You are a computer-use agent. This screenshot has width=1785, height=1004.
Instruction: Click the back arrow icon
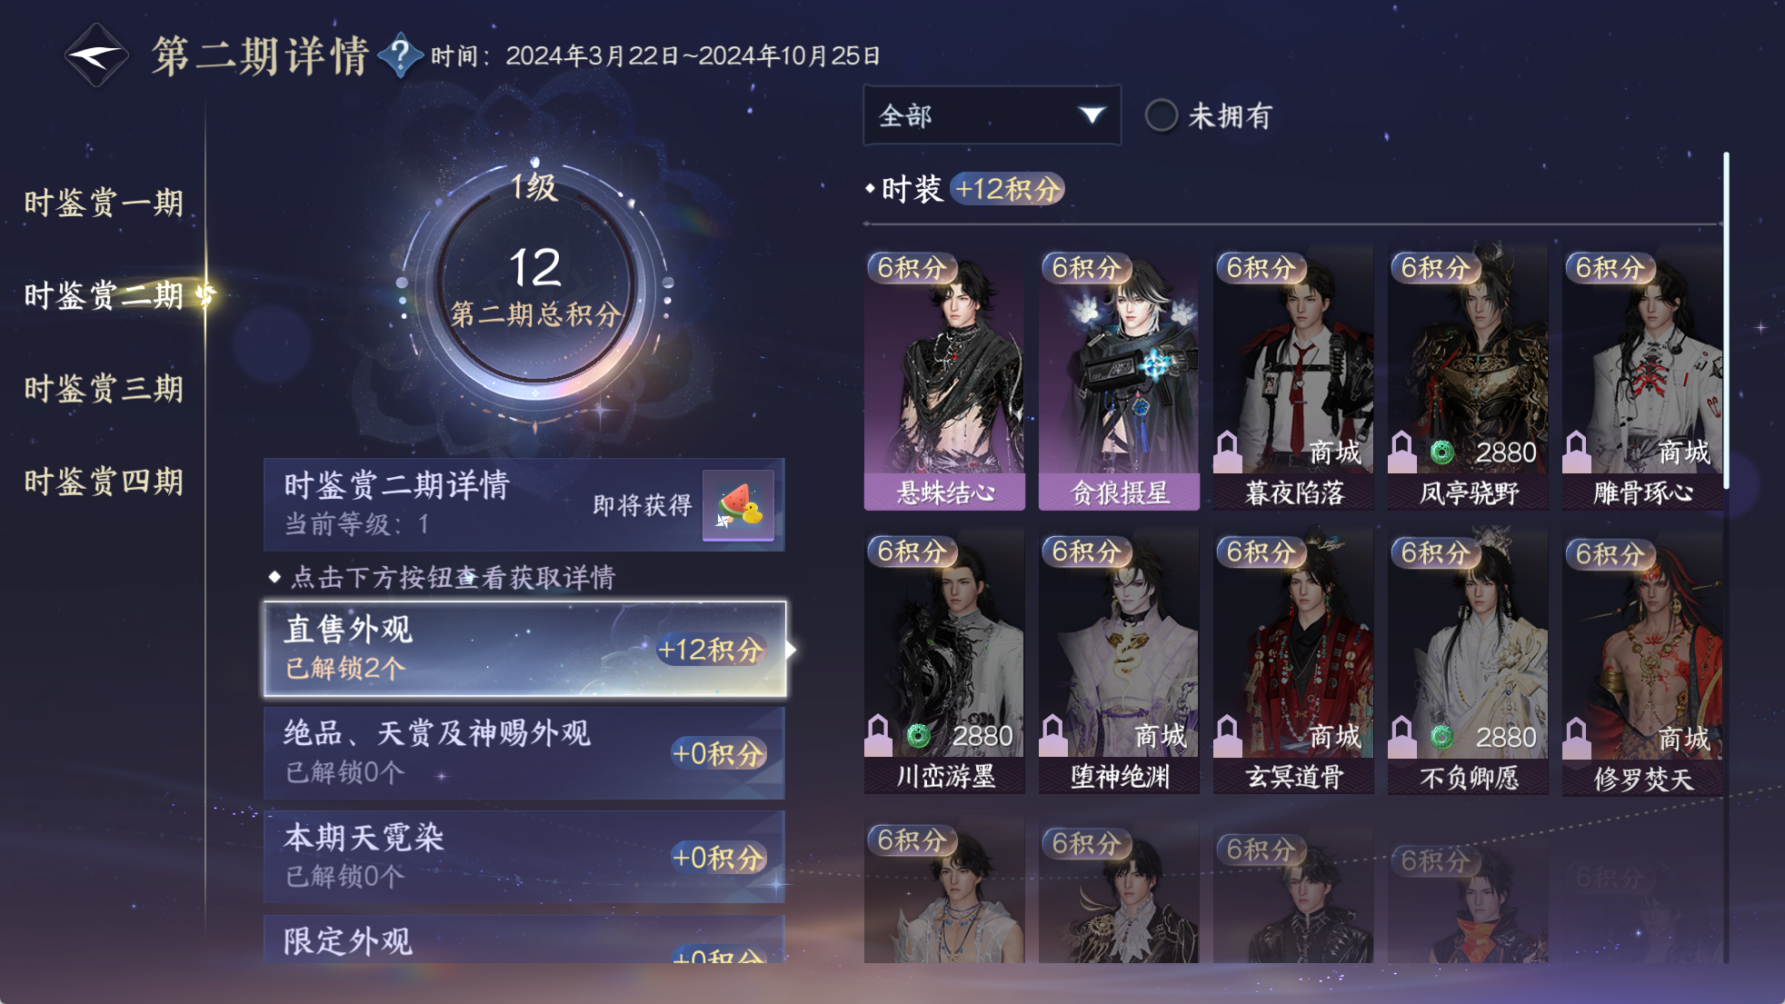[x=95, y=56]
